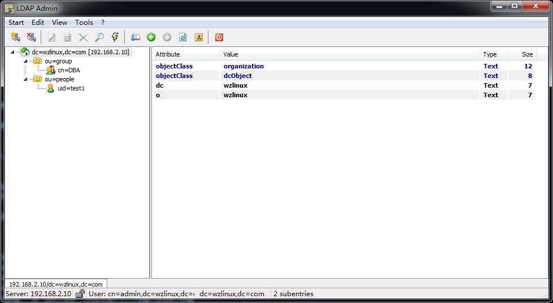The height and width of the screenshot is (303, 553).
Task: Click the Delete entry X icon
Action: (83, 37)
